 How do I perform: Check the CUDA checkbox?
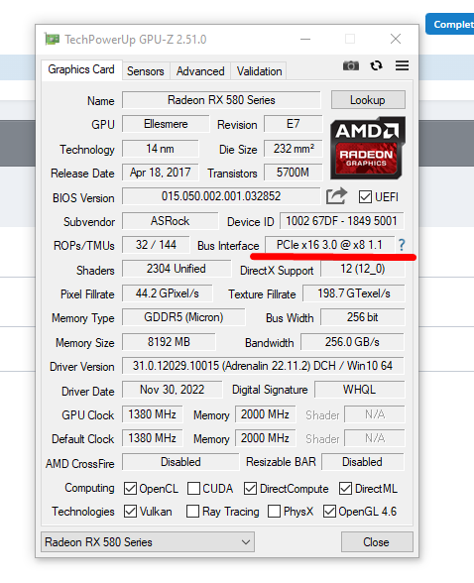click(193, 488)
